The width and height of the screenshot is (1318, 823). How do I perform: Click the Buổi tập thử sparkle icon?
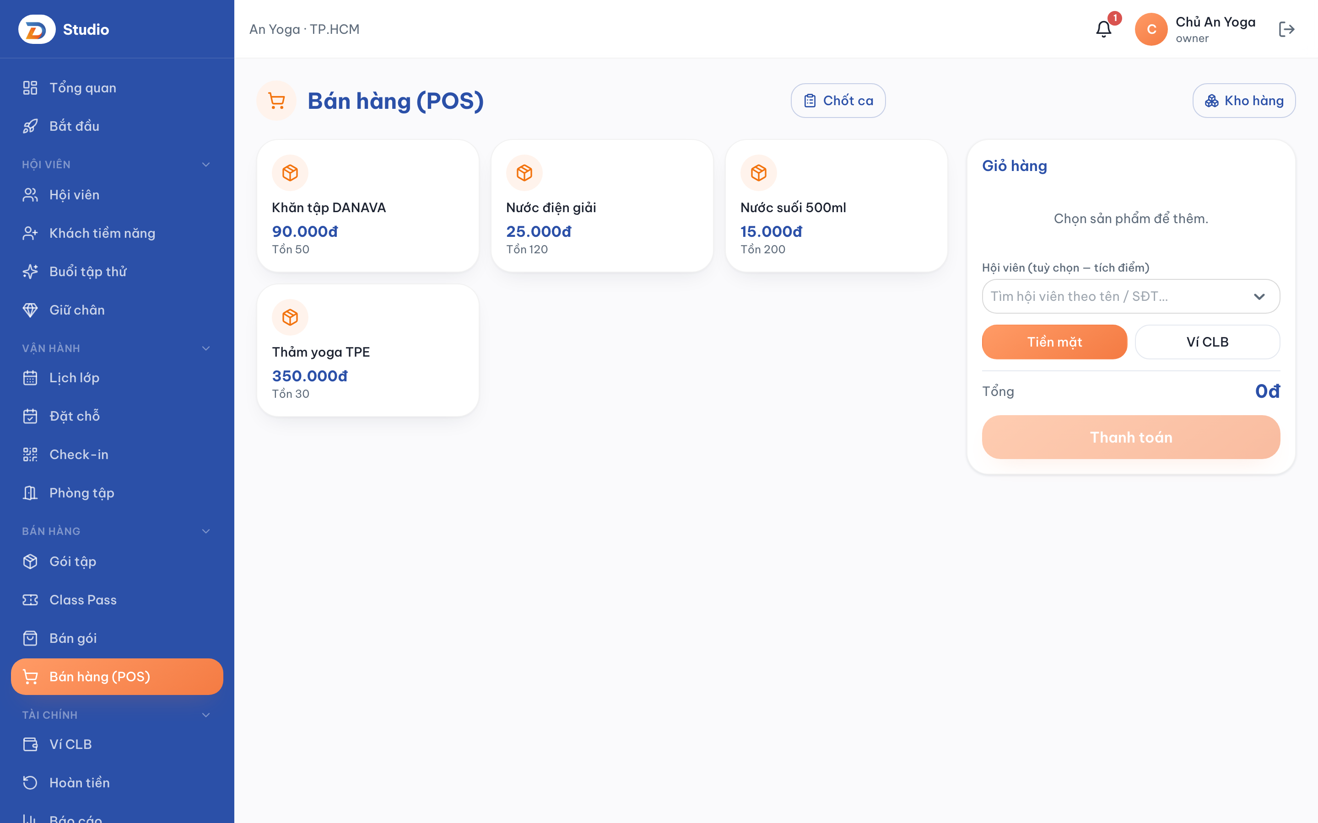[30, 272]
